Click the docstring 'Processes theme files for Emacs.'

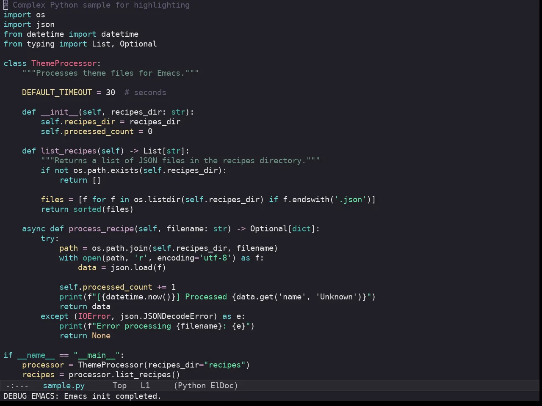[x=111, y=73]
